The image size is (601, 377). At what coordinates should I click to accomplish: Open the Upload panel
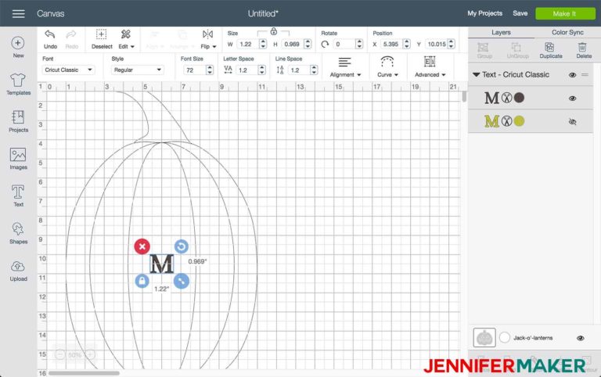pos(18,271)
